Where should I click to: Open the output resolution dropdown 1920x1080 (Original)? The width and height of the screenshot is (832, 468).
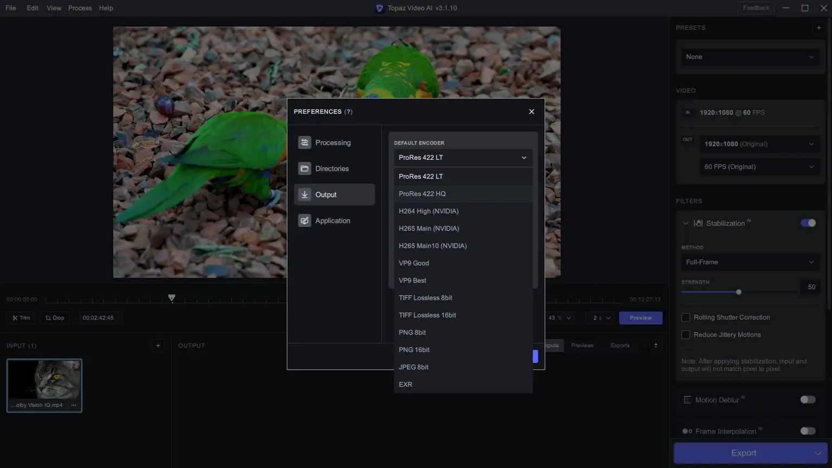pos(759,144)
